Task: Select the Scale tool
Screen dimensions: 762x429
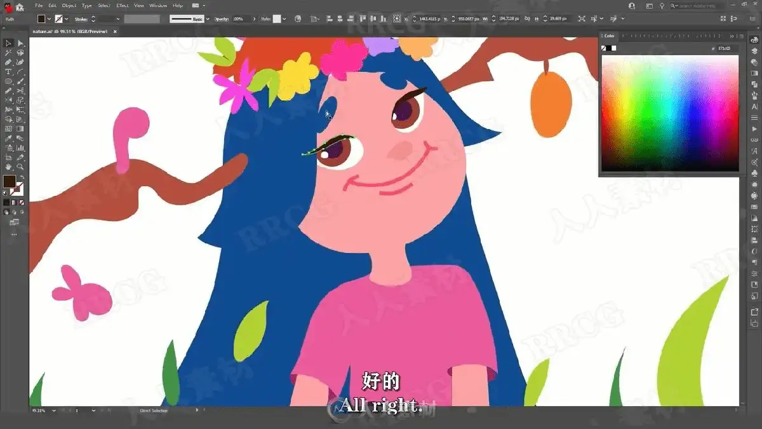Action: coord(20,100)
